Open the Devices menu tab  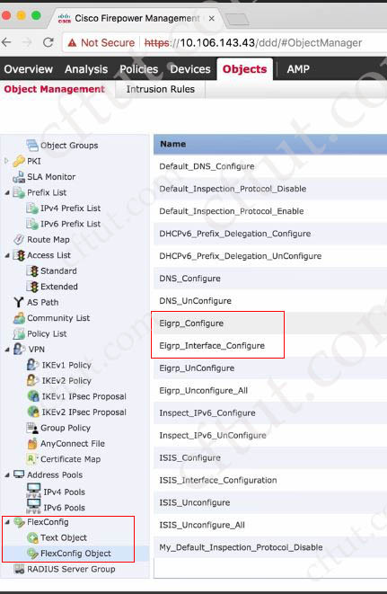(190, 69)
